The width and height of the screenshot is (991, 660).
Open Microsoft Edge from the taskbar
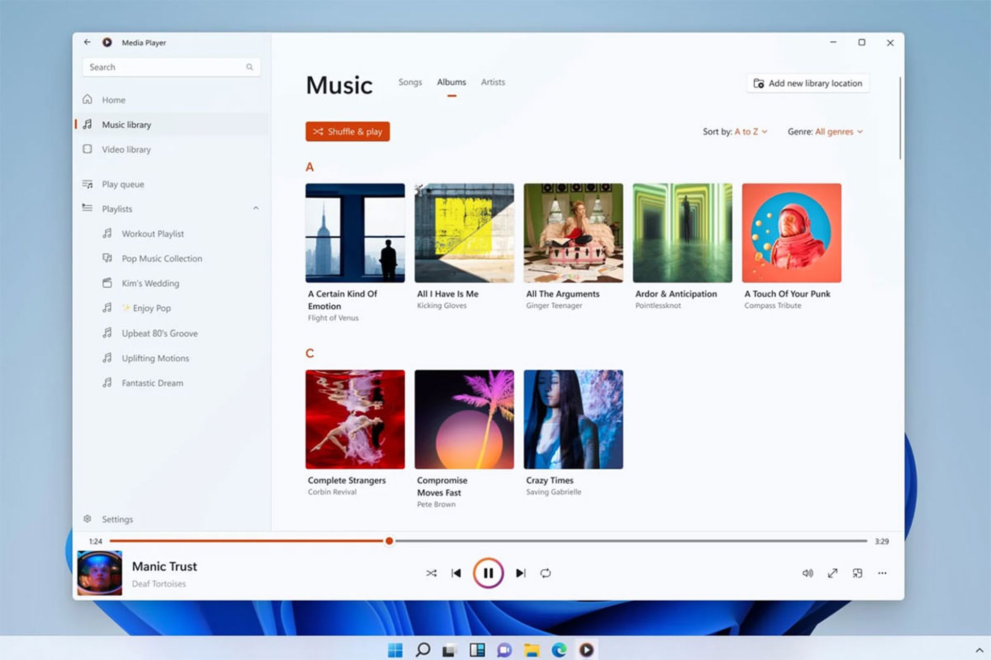click(558, 650)
